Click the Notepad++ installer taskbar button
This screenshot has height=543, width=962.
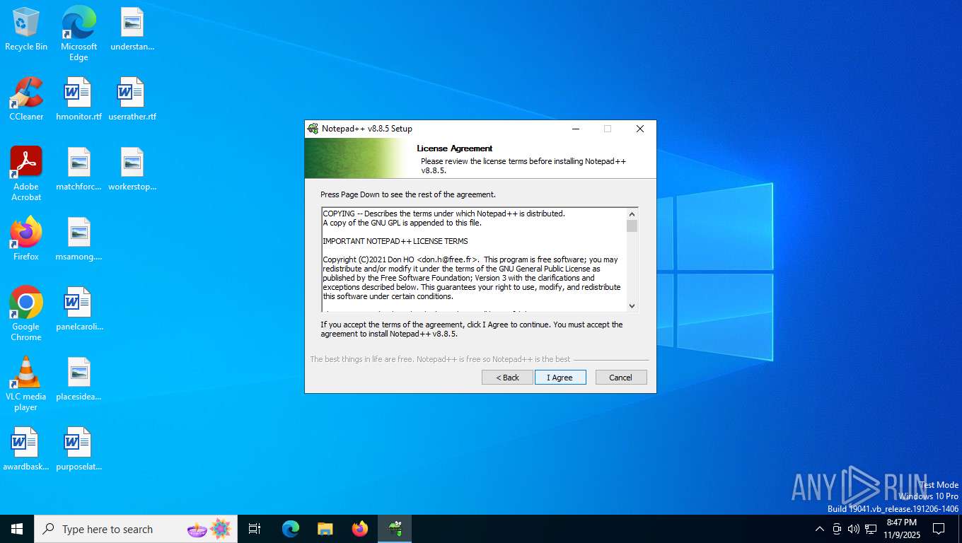(395, 529)
